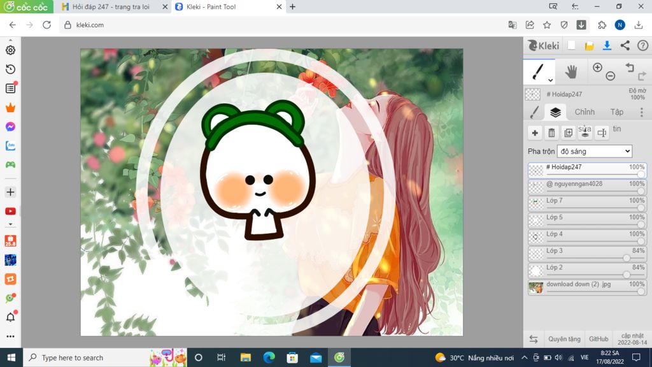Show hidden system tray icons
Screen dimensions: 652x367
(x=525, y=357)
